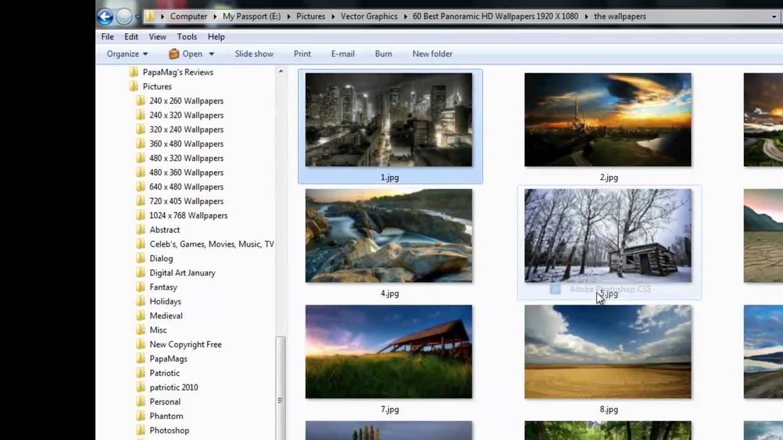Screen dimensions: 783x440
Task: Expand the Open button dropdown arrow
Action: 211,54
